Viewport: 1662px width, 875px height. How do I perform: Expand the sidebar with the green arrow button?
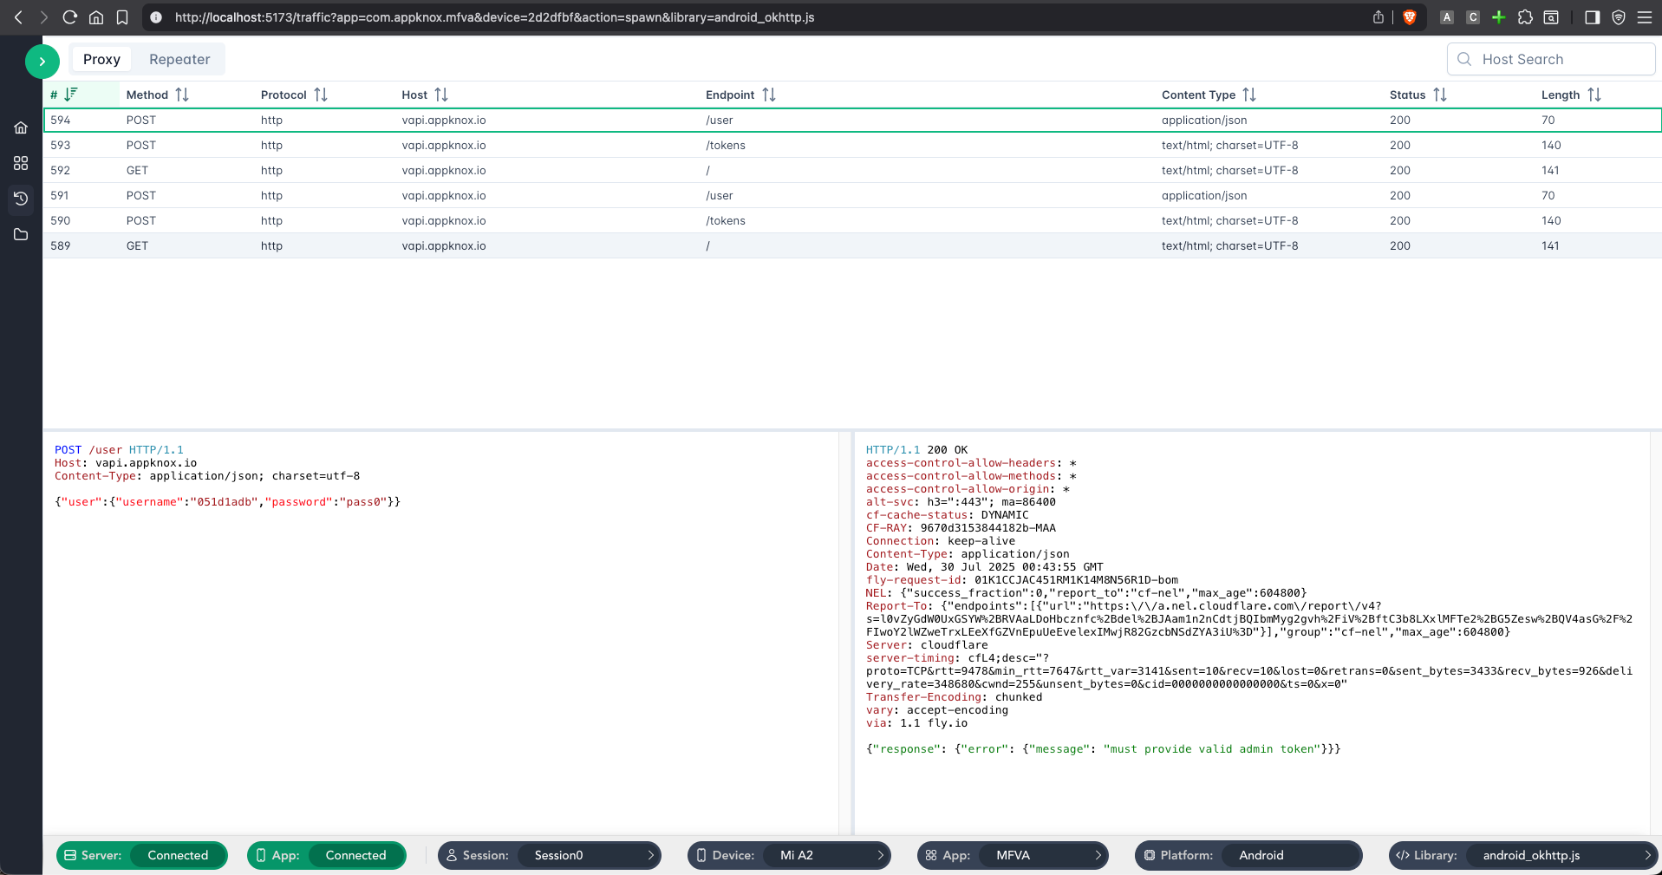(42, 62)
